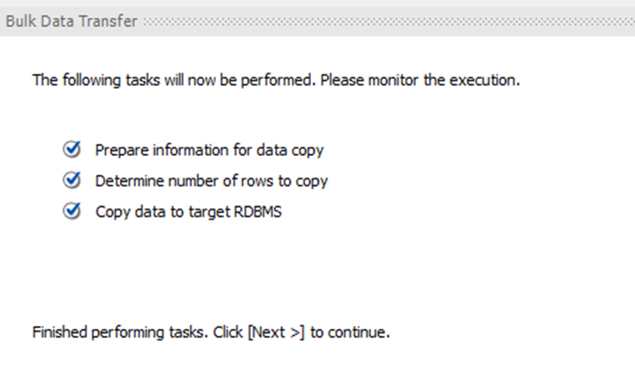
Task: Select the 'Prepare information for data copy' task label
Action: click(209, 150)
